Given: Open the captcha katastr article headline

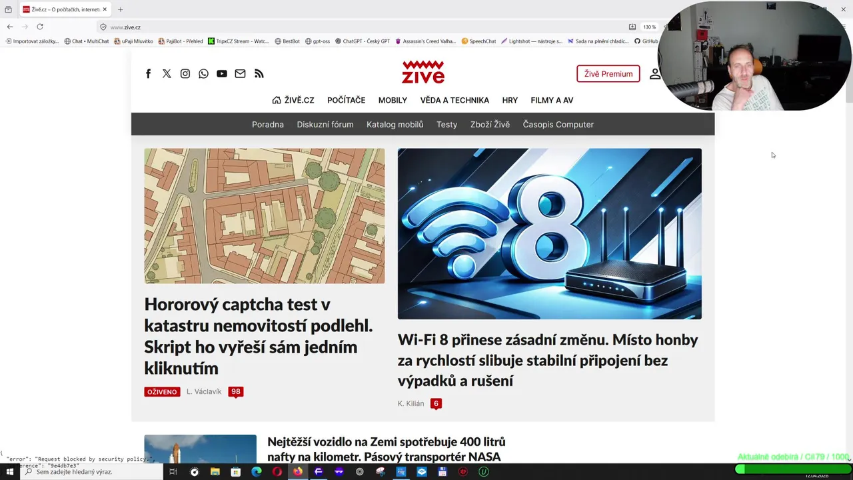Looking at the screenshot, I should (259, 336).
